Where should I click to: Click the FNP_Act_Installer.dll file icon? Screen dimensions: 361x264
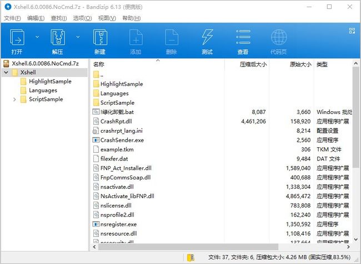pos(96,168)
